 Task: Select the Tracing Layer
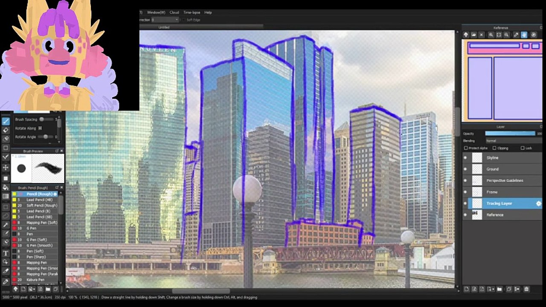click(x=502, y=203)
